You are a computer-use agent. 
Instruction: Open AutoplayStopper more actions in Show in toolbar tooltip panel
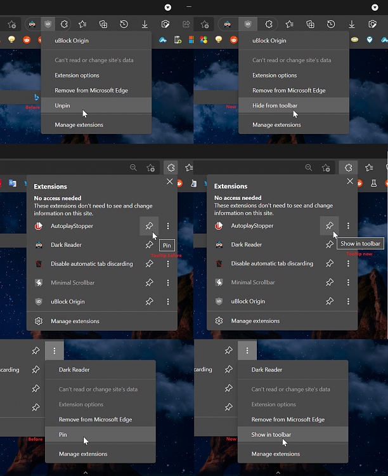pyautogui.click(x=348, y=225)
